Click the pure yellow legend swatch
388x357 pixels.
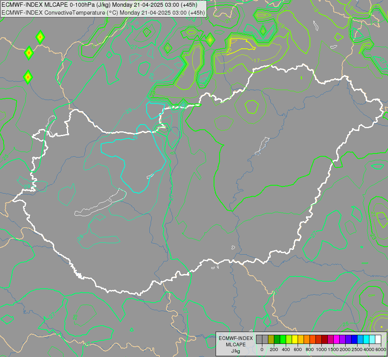click(x=295, y=339)
